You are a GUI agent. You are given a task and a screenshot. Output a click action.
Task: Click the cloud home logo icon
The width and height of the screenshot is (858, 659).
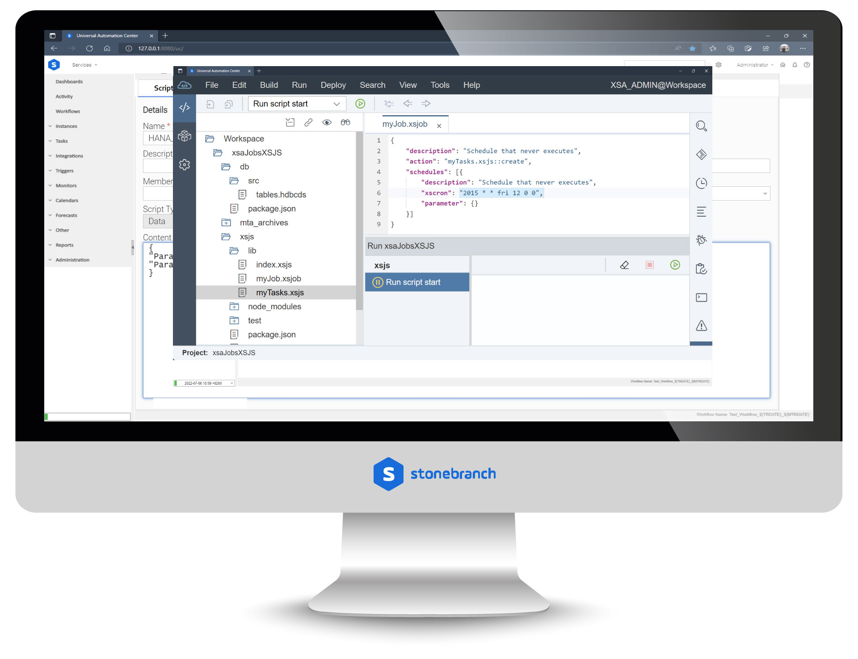(x=184, y=85)
